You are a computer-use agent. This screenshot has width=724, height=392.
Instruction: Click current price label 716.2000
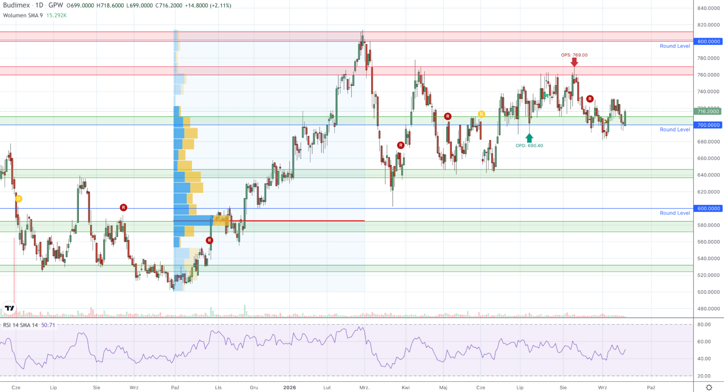pos(707,111)
